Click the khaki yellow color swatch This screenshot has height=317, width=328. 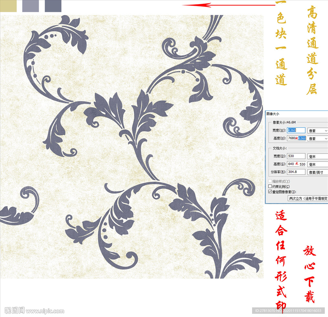[8, 6]
